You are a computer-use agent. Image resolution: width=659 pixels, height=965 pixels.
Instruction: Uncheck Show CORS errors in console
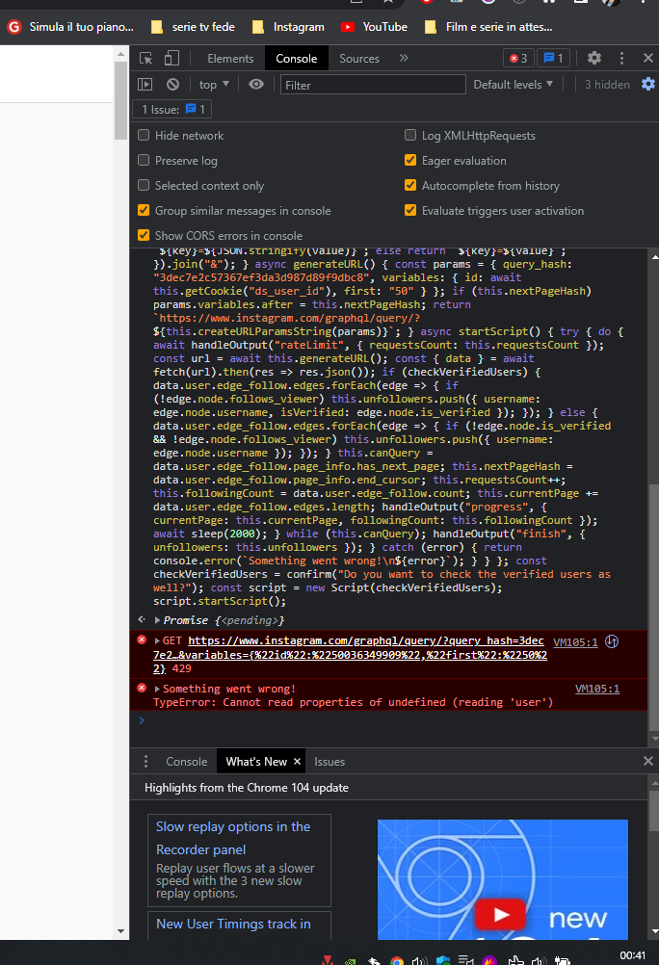[144, 234]
